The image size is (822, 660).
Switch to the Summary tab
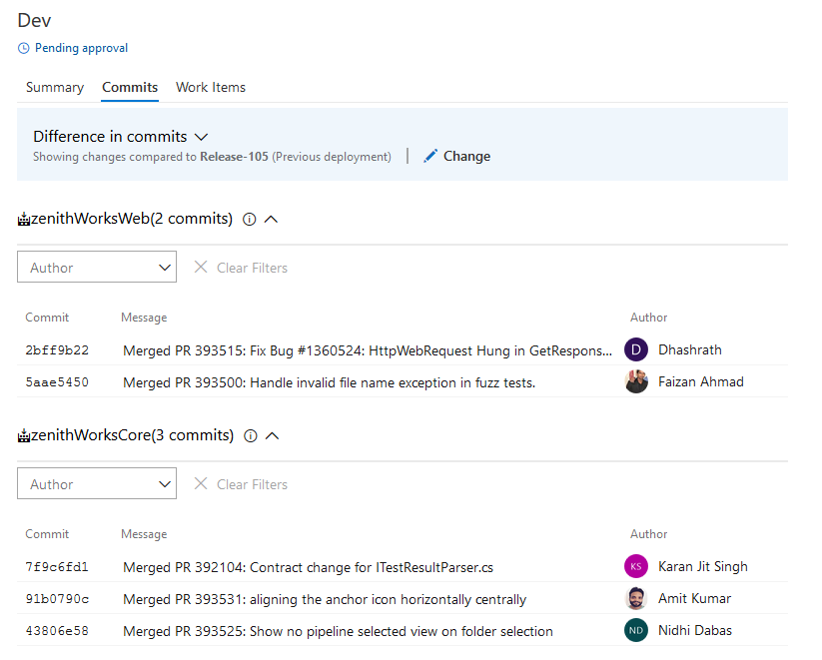(x=54, y=87)
